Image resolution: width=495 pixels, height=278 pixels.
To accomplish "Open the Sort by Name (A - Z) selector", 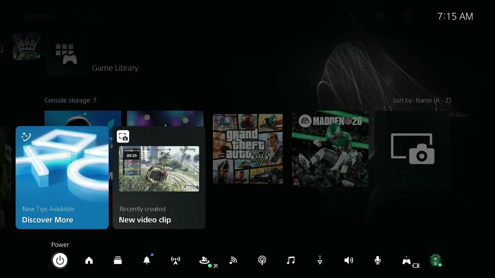I will (x=422, y=100).
